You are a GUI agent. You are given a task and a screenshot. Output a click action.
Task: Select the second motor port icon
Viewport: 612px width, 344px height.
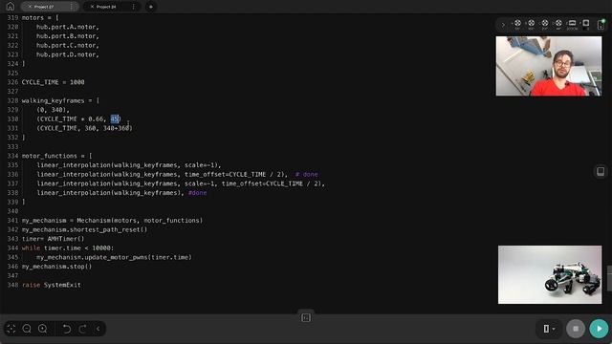point(532,24)
